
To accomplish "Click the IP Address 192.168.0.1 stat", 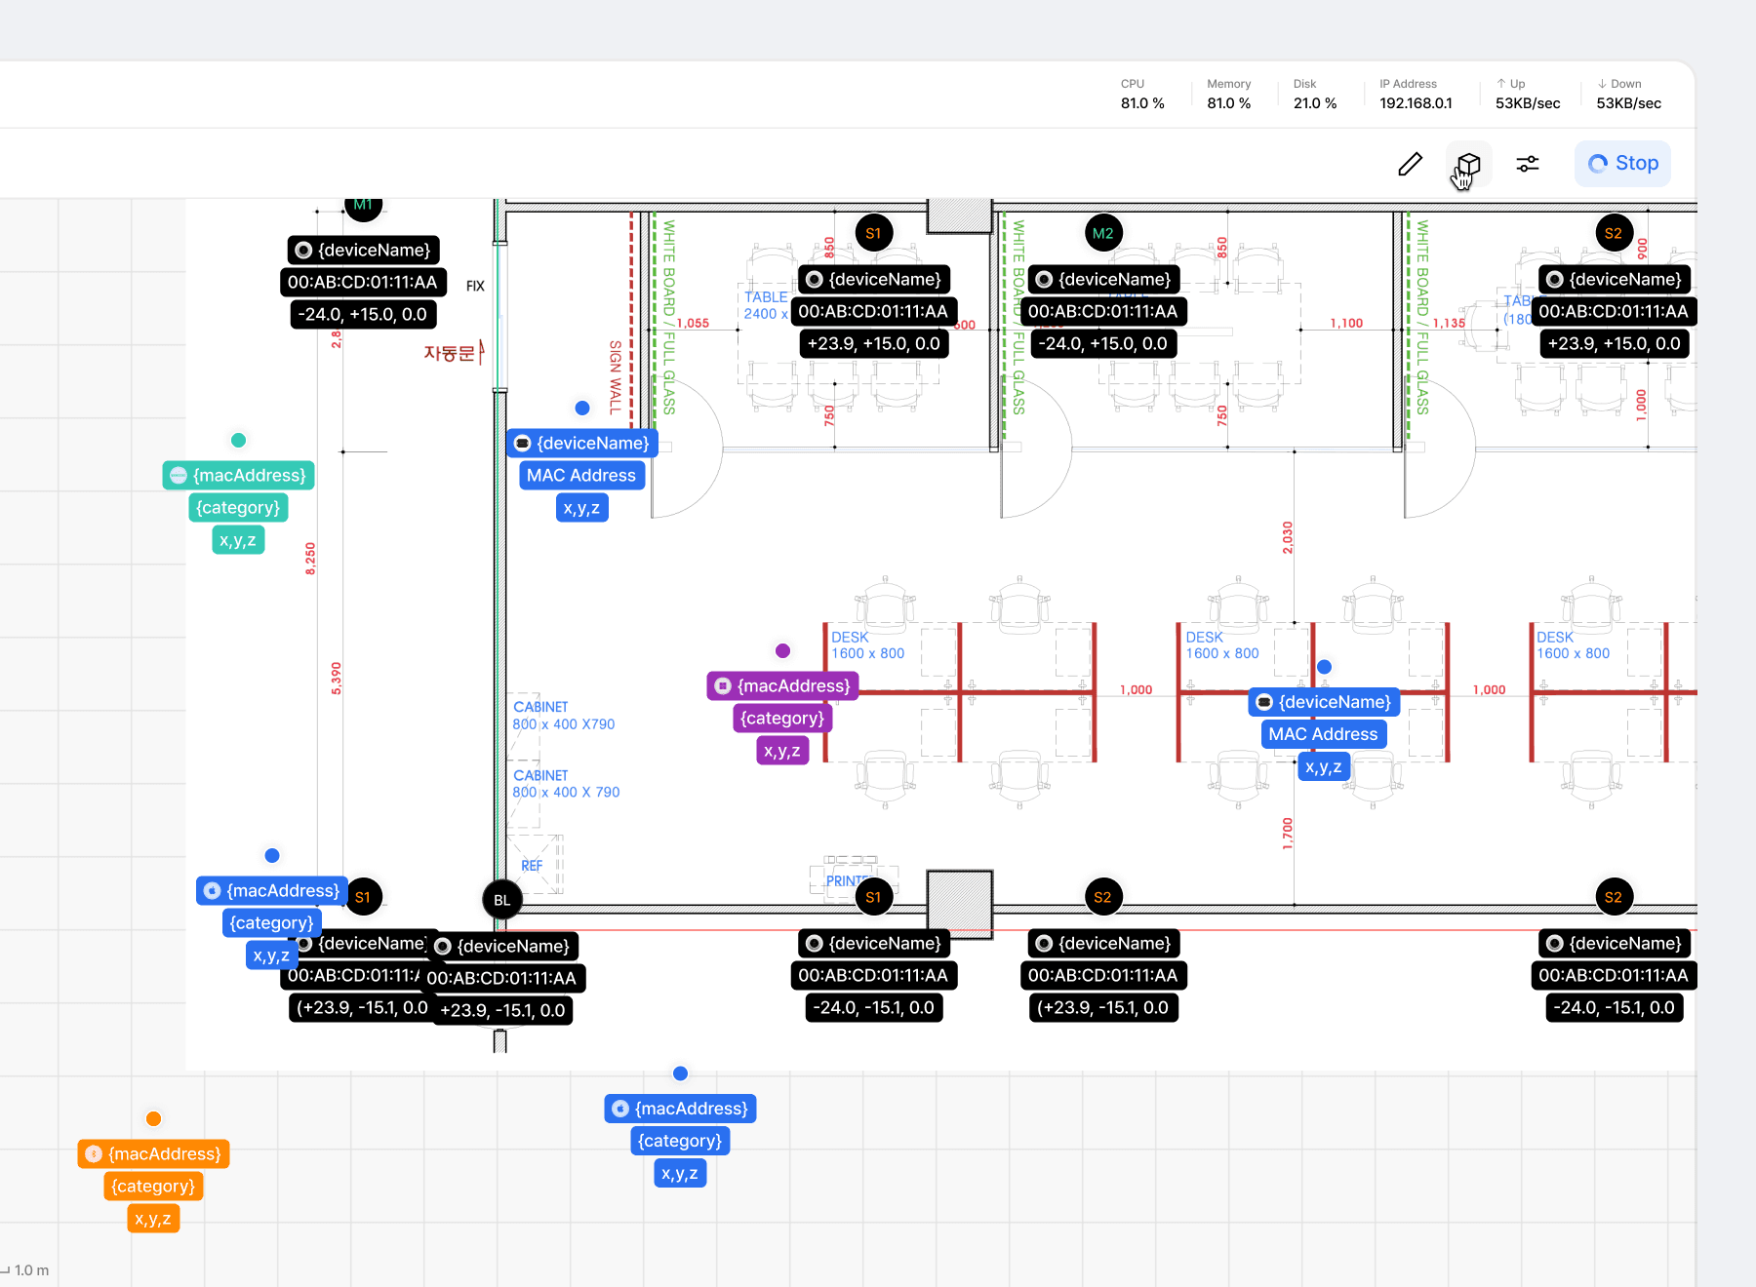I will click(x=1416, y=95).
